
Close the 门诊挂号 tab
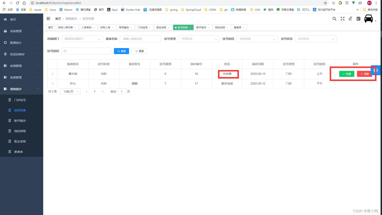(x=150, y=28)
